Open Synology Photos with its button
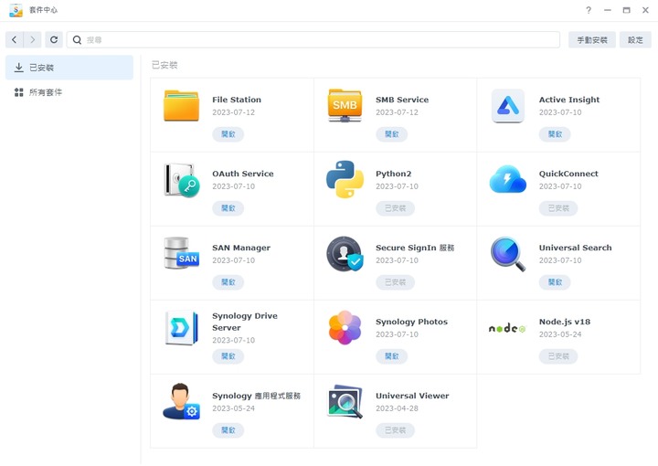Viewport: 658px width, 466px height. click(x=391, y=356)
